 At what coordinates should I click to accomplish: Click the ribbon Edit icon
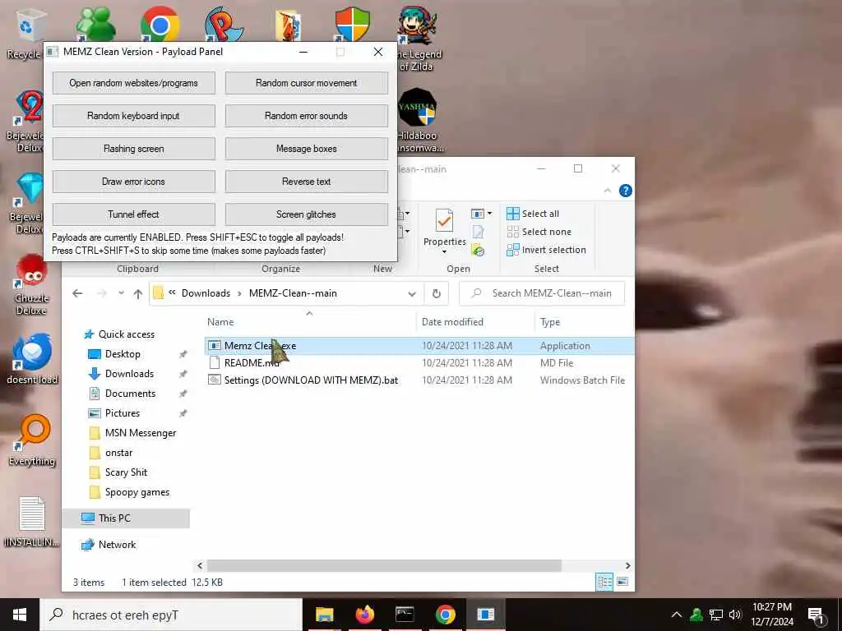click(x=478, y=232)
